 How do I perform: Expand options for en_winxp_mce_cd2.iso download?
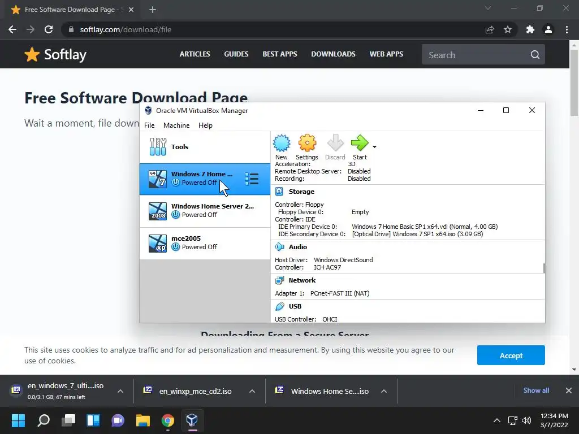pos(252,391)
